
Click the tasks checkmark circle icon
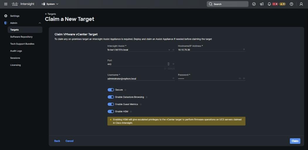(x=254, y=4)
